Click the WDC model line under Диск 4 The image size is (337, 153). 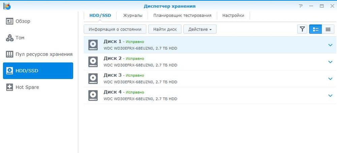[x=140, y=99]
